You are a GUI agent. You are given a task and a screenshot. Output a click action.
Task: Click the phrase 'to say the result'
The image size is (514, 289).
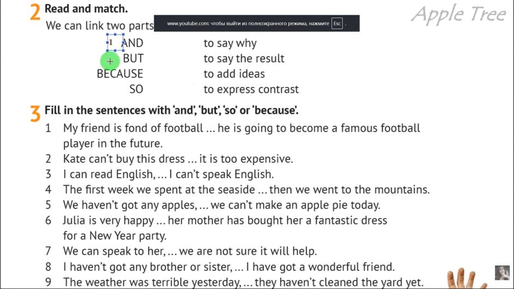pos(244,58)
